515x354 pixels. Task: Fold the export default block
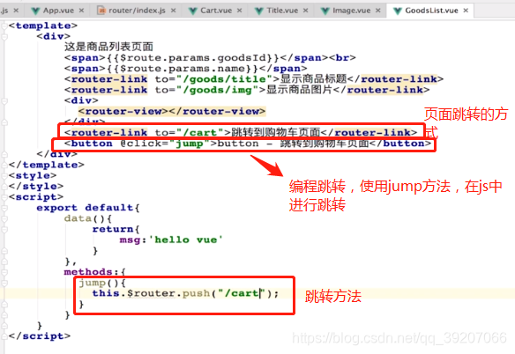[x=4, y=208]
